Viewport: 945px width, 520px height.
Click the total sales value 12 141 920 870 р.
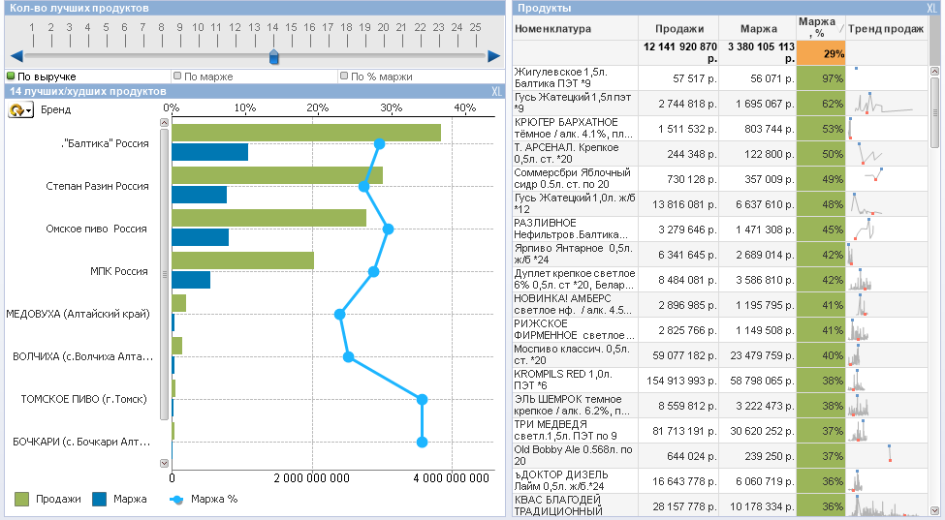coord(678,53)
